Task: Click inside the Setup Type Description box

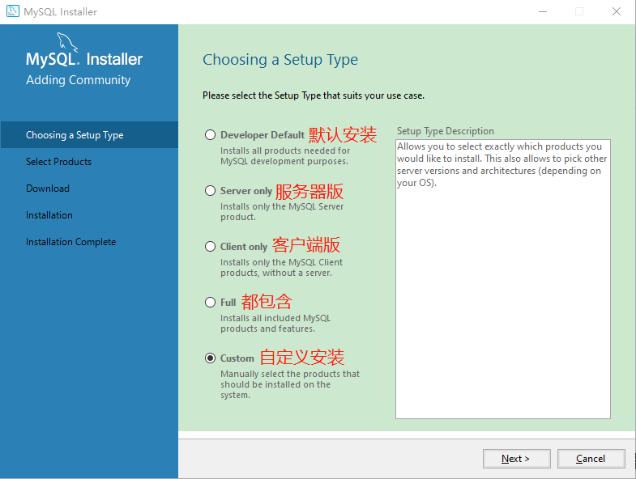Action: tap(503, 279)
